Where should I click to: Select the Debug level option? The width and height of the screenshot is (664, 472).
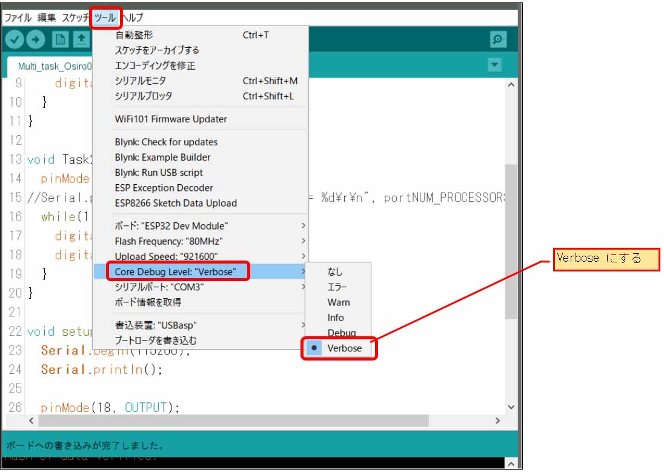click(342, 333)
